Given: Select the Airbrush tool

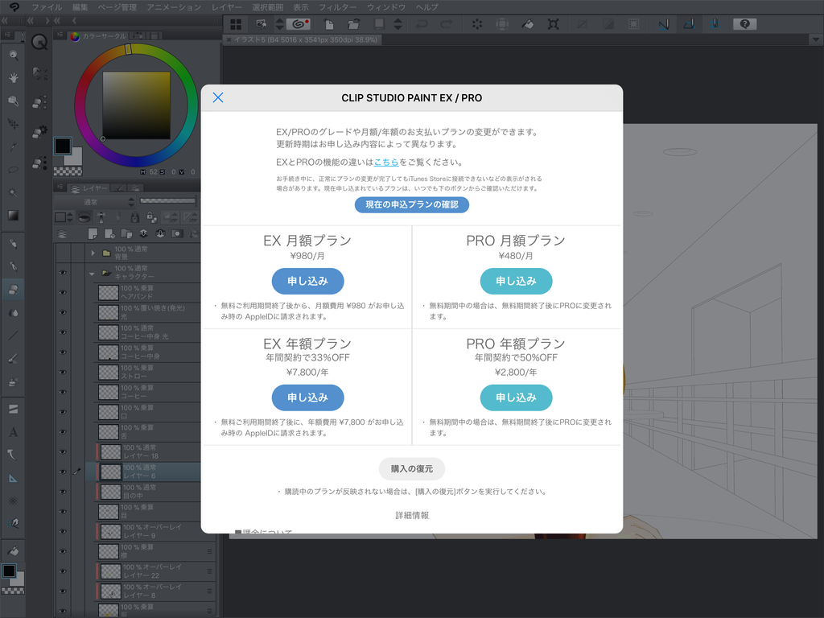Looking at the screenshot, I should [x=13, y=381].
